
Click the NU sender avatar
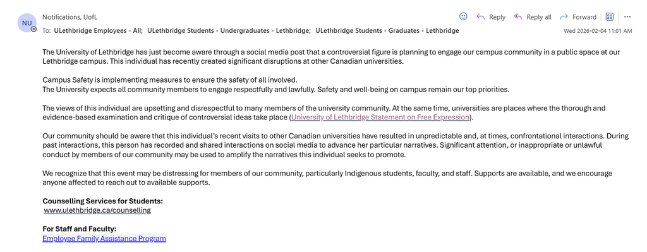tap(27, 23)
